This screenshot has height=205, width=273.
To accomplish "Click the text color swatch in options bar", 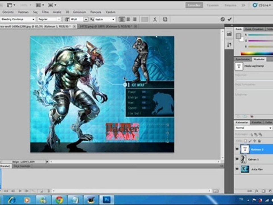I will coord(145,19).
